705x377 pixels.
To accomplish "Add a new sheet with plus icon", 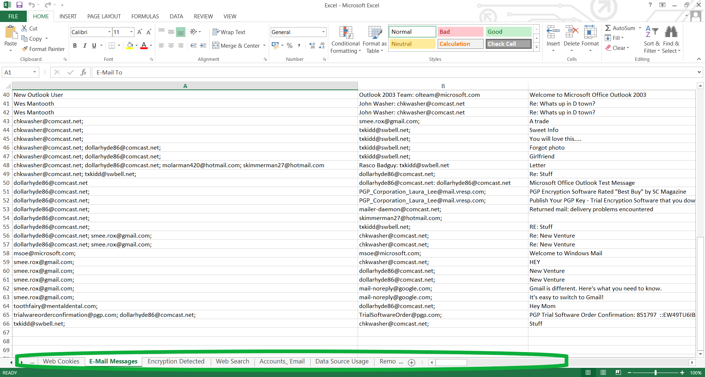I will pyautogui.click(x=412, y=362).
